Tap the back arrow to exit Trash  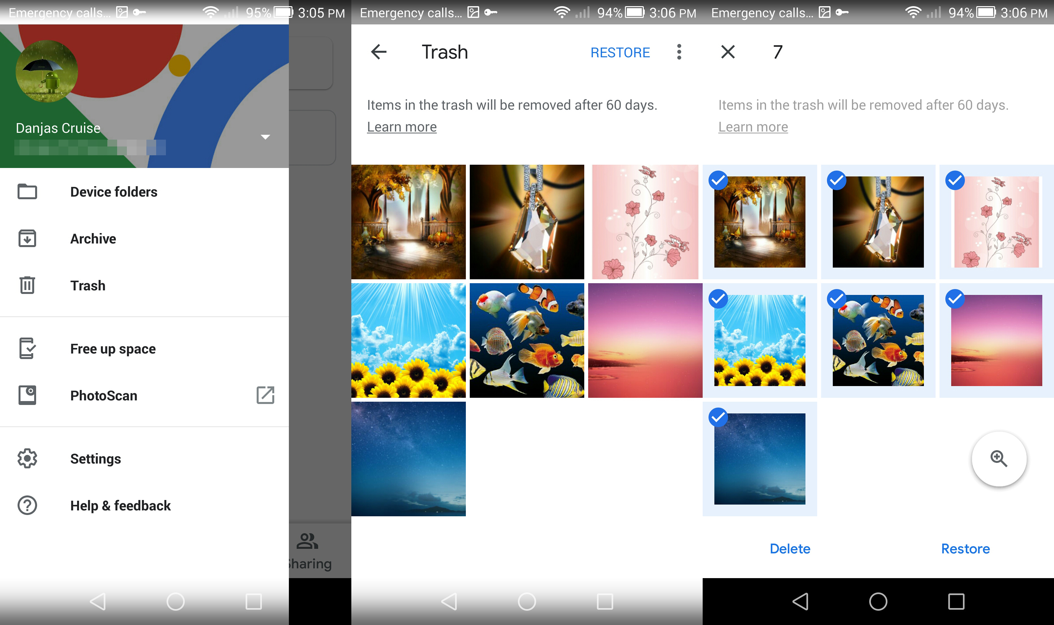click(379, 51)
